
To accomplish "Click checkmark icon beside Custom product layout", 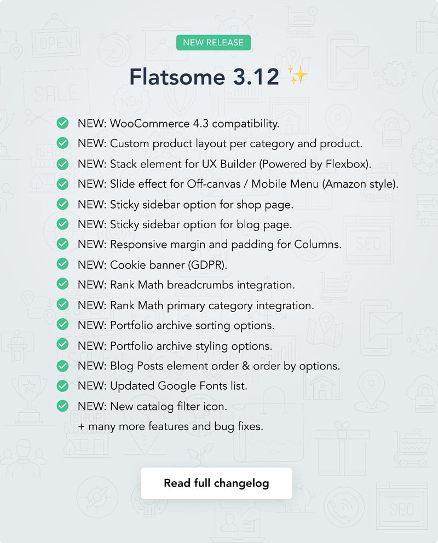I will [x=62, y=143].
